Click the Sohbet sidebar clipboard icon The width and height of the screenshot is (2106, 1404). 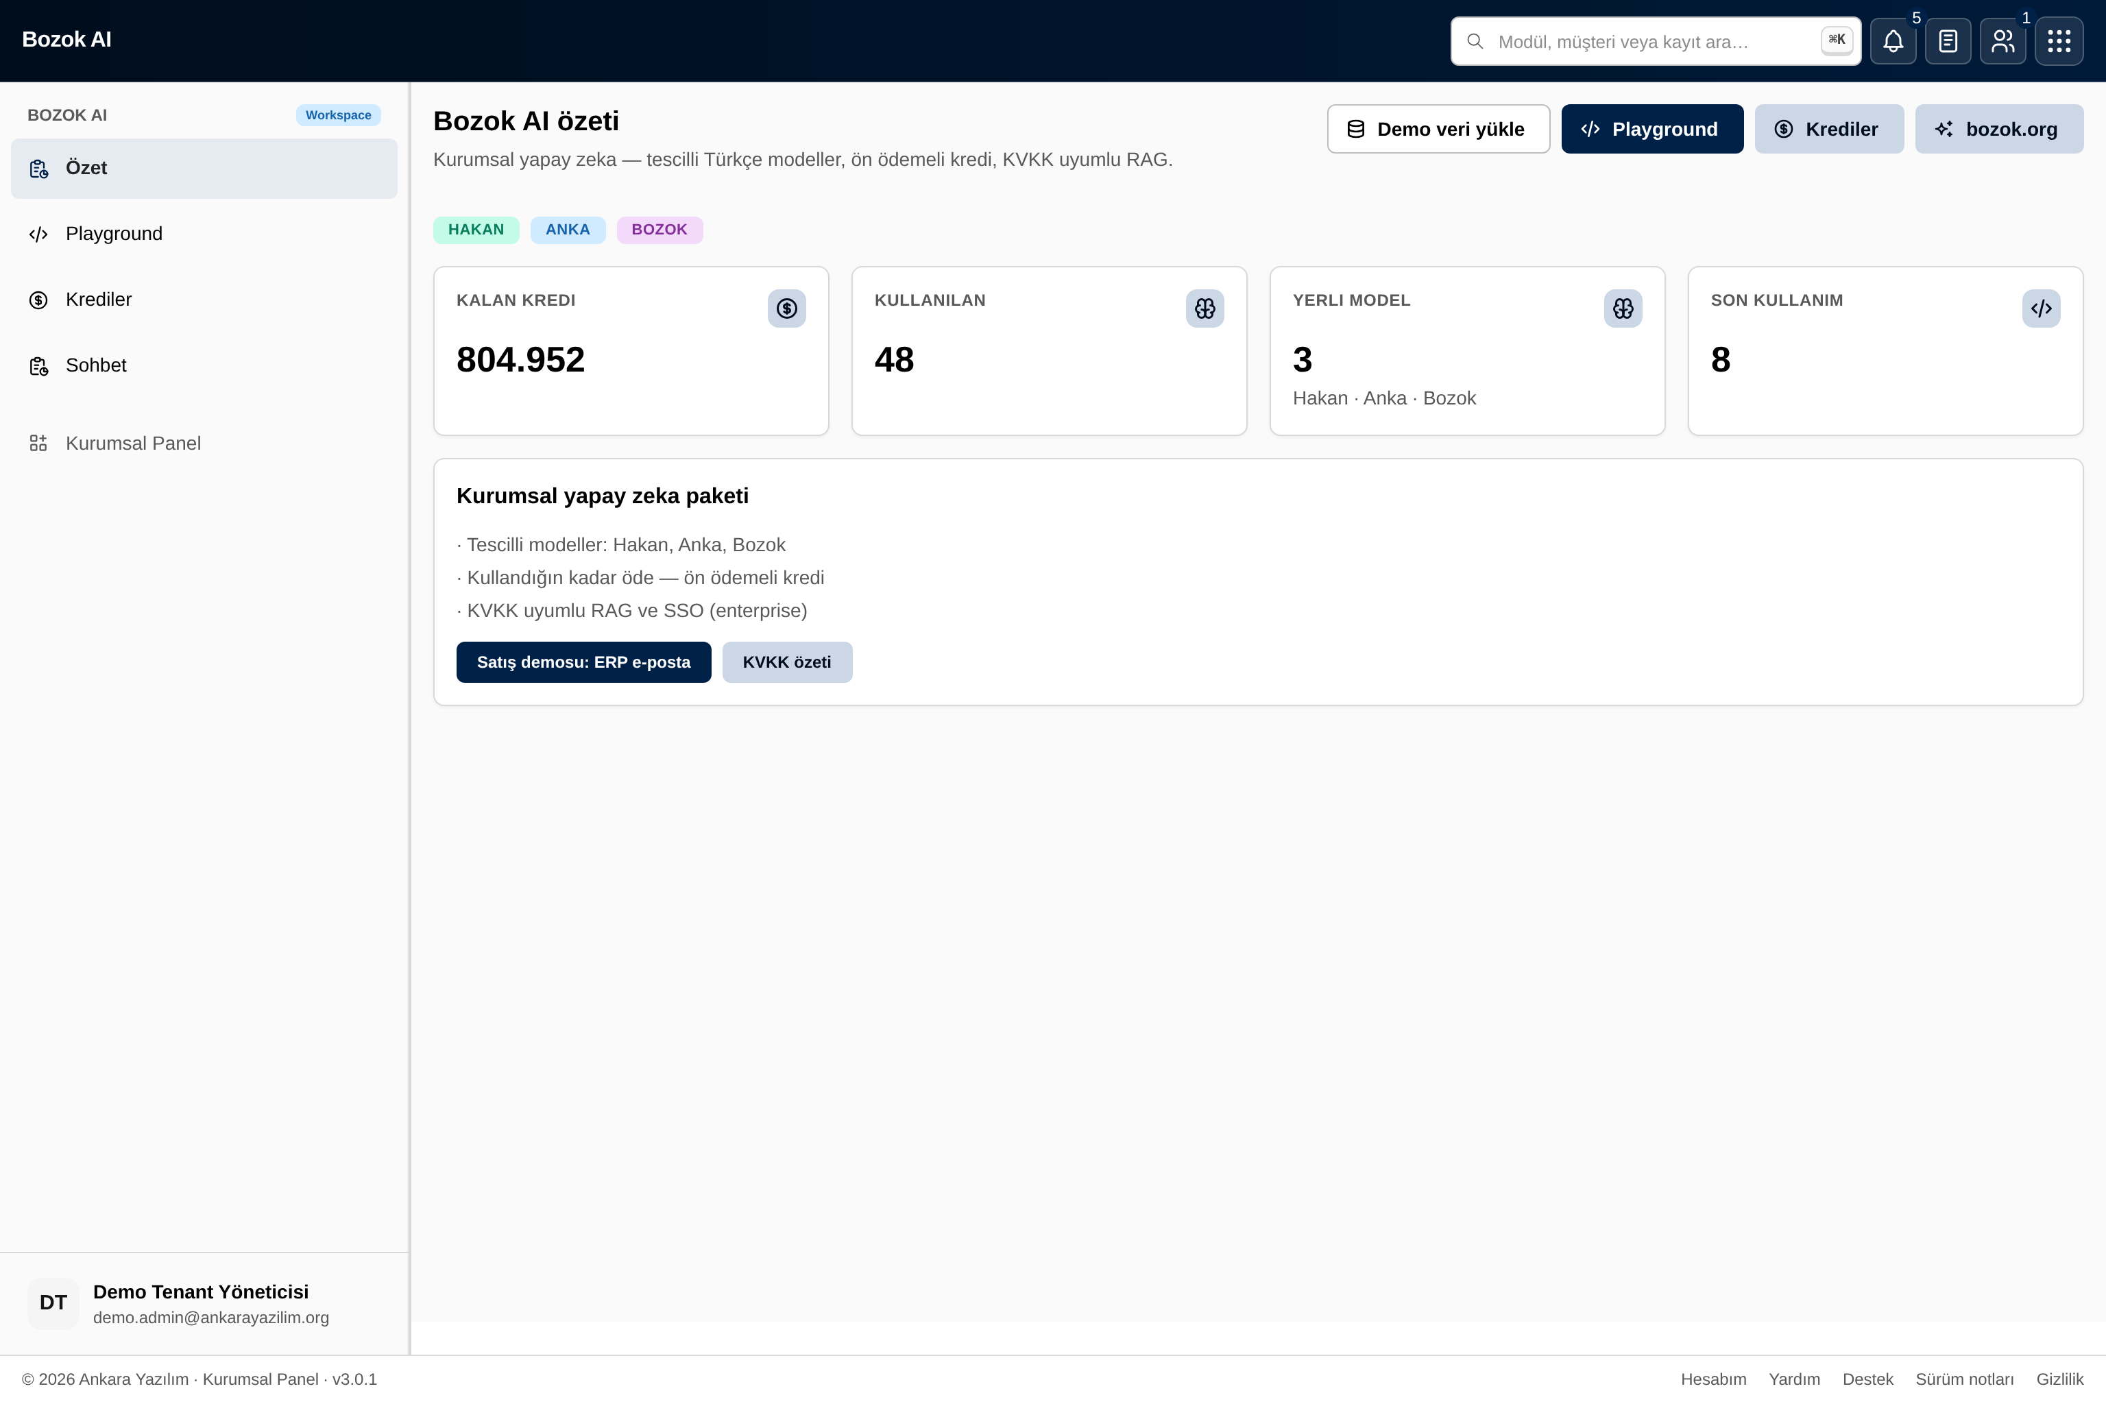pos(38,366)
